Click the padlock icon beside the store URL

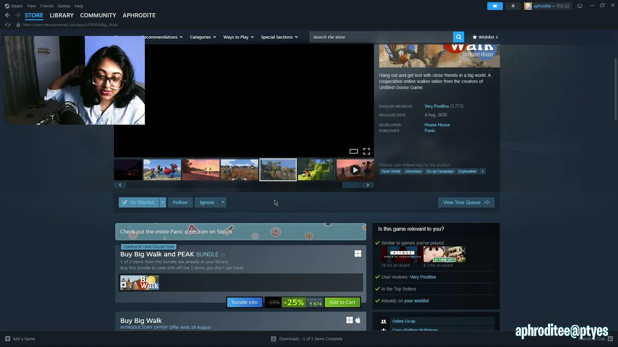pyautogui.click(x=18, y=25)
